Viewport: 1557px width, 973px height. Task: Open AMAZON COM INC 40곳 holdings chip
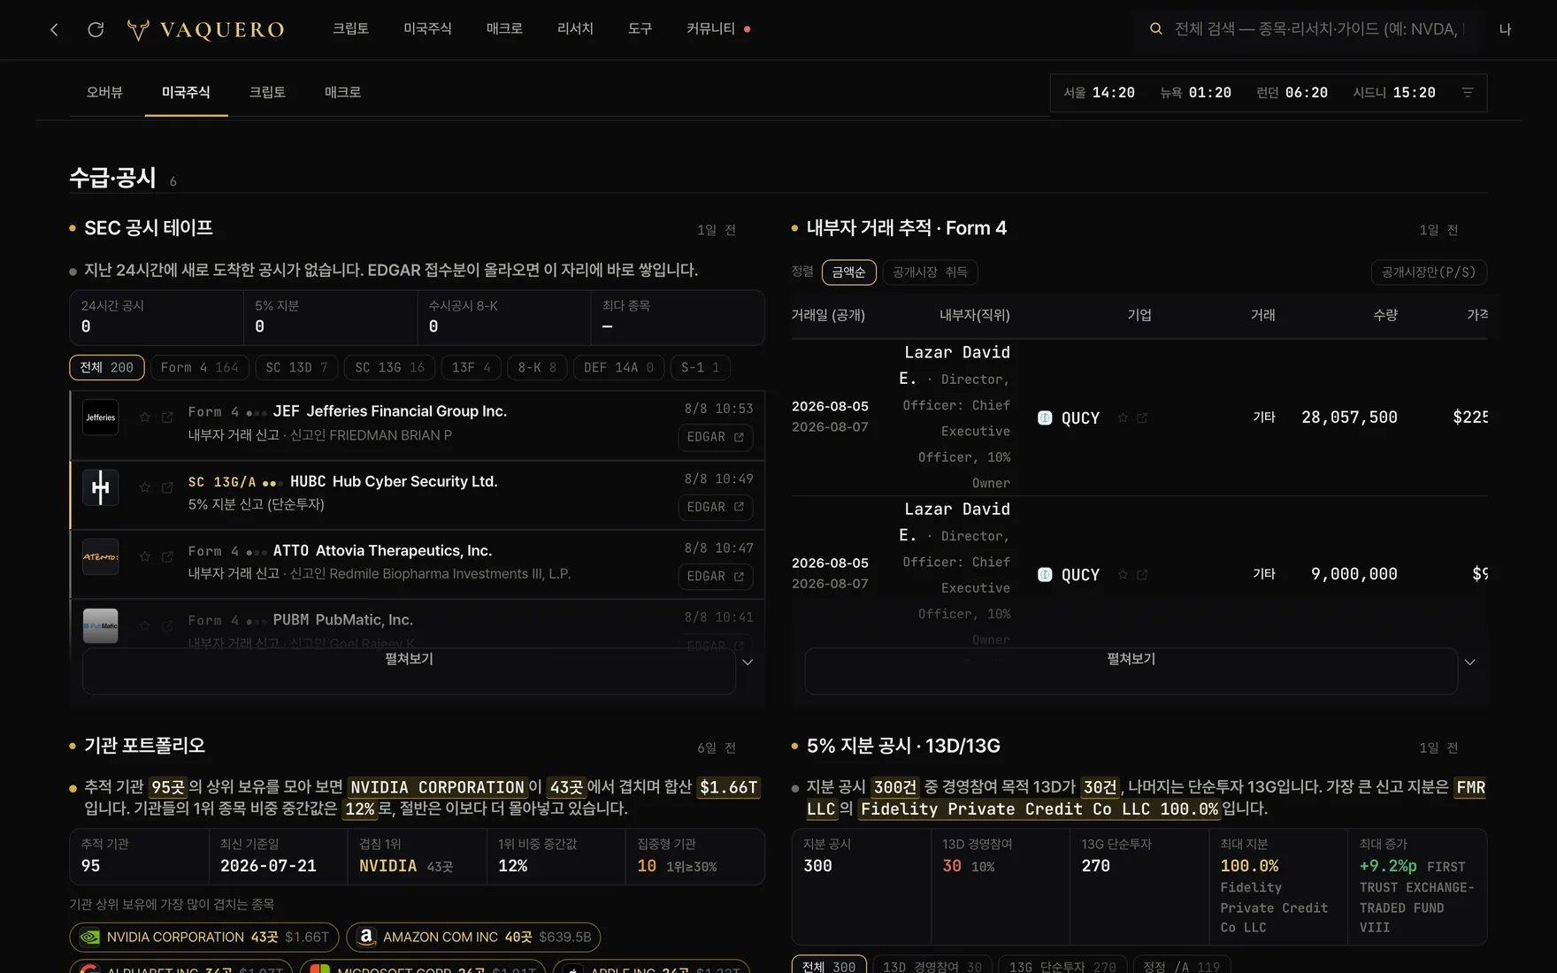(473, 937)
